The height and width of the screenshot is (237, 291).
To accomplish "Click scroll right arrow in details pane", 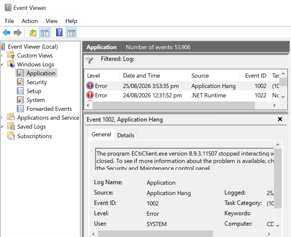I will (x=269, y=234).
